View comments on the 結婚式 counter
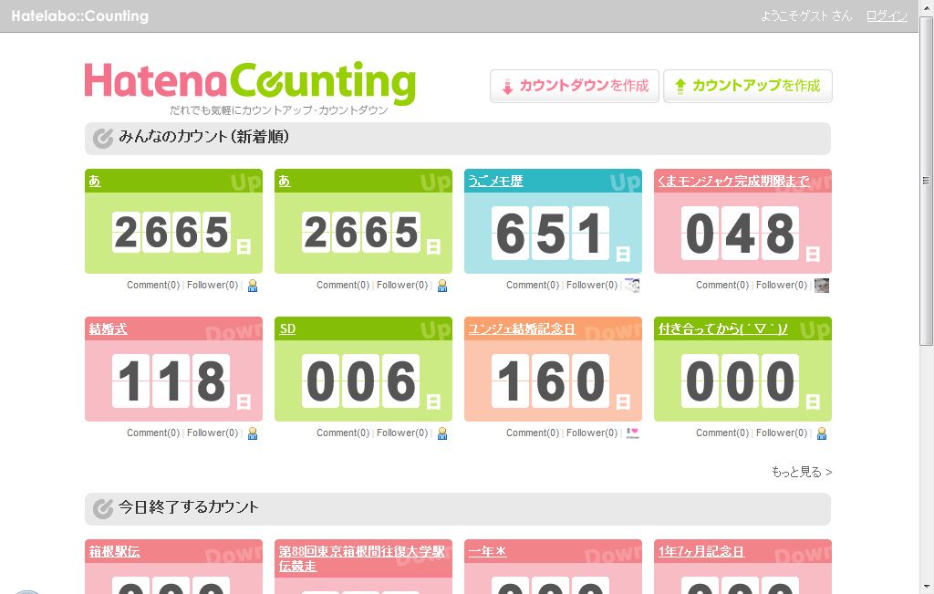The image size is (934, 594). (153, 432)
